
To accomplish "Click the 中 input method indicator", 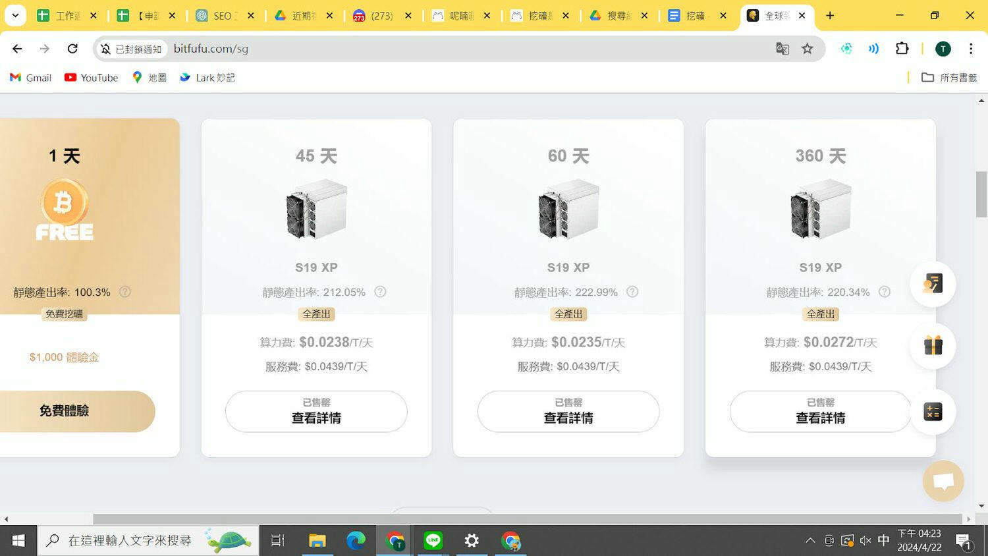I will [883, 541].
